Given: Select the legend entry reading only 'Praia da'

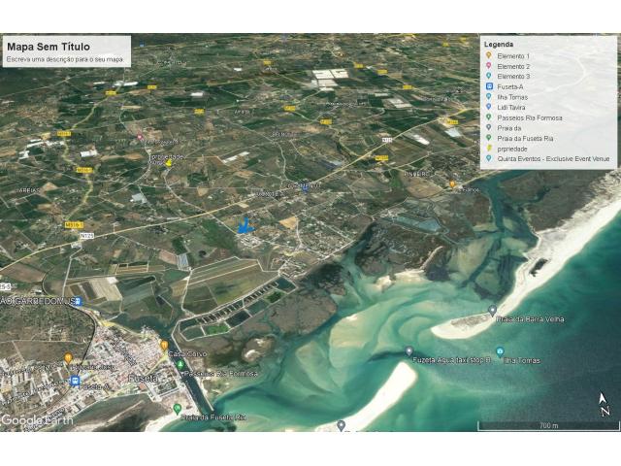Looking at the screenshot, I should pyautogui.click(x=508, y=128).
